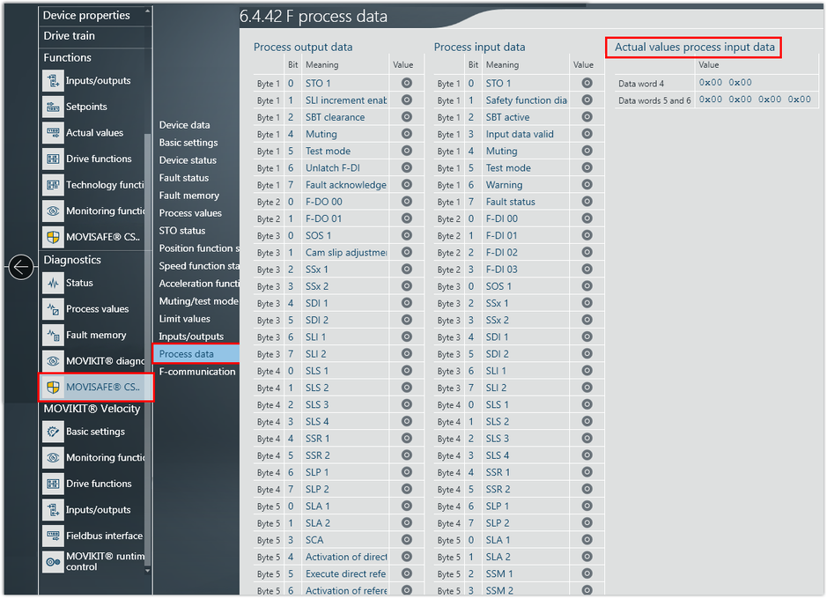This screenshot has width=827, height=599.
Task: Expand the Device properties section
Action: point(86,16)
